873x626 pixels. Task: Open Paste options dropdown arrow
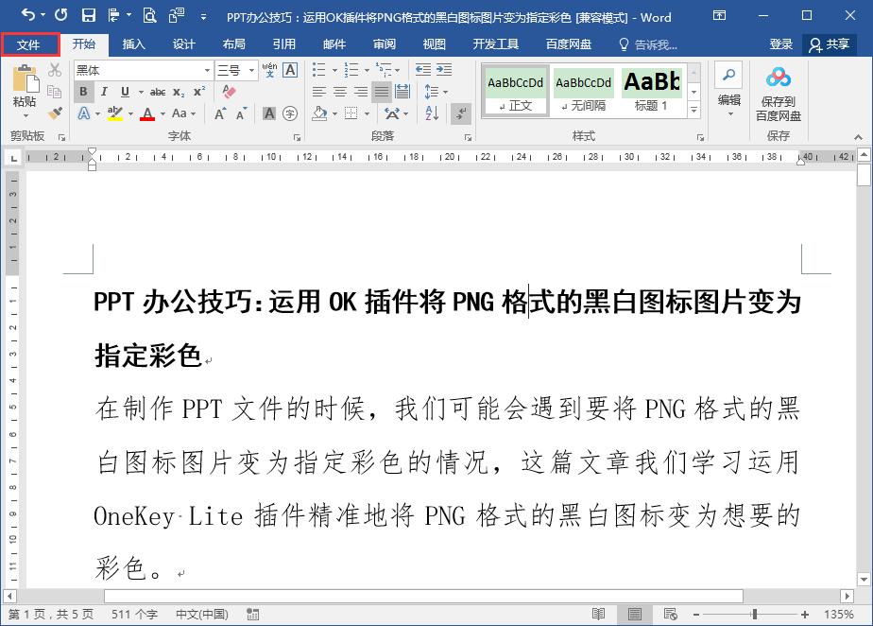(26, 115)
